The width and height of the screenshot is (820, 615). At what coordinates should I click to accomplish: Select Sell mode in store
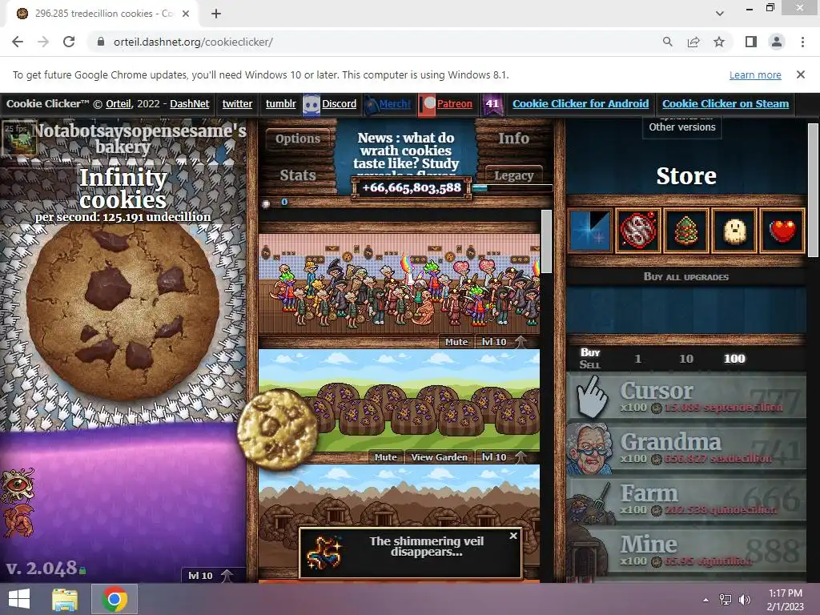coord(589,364)
